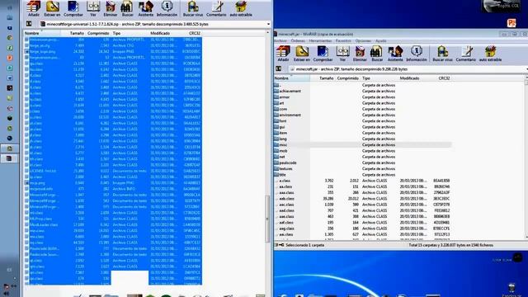Screen dimensions: 528x297
Task: Click Añadir in the forge zip window toolbar
Action: [33, 8]
